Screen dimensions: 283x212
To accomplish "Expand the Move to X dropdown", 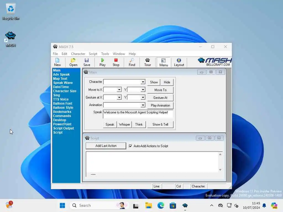I will (119, 90).
